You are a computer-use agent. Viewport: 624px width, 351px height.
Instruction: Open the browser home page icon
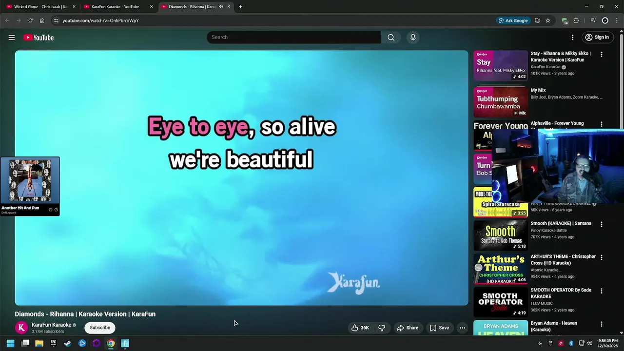click(42, 20)
